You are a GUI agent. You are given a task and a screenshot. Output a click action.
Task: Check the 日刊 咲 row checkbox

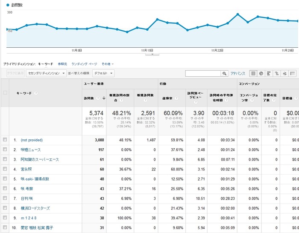point(5,198)
